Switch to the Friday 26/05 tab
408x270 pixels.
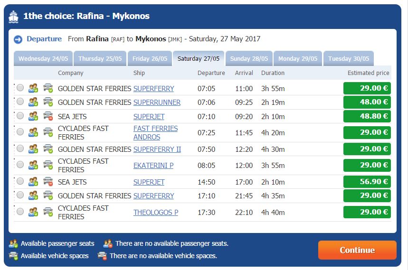pos(150,58)
